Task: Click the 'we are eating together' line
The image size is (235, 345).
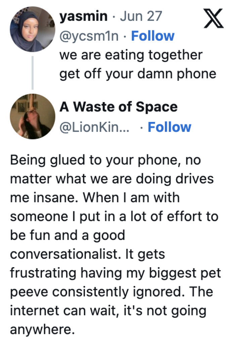Action: pos(131,55)
